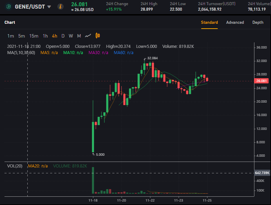The image size is (271, 205).
Task: Click the MA(5,10,30,60) label
Action: (21, 52)
